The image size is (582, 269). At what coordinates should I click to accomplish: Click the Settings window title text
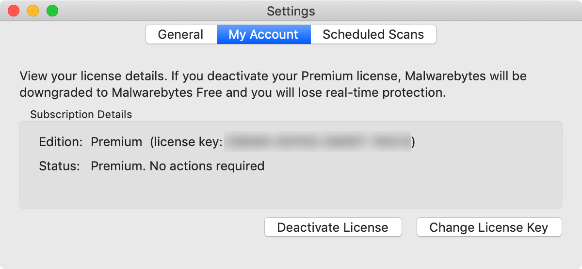pyautogui.click(x=291, y=11)
